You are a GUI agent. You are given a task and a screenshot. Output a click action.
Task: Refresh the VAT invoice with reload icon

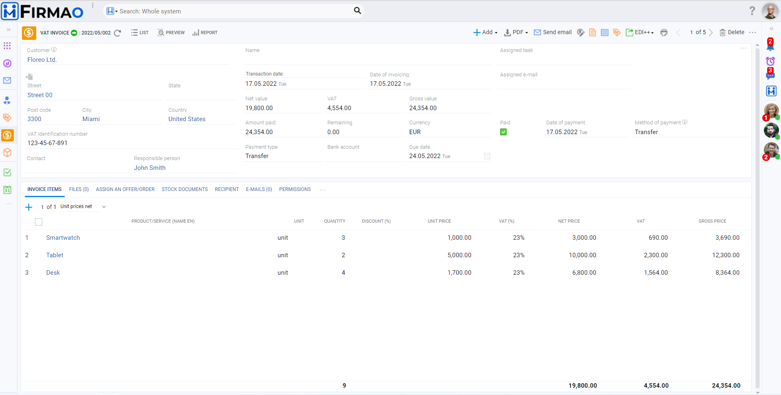point(118,33)
